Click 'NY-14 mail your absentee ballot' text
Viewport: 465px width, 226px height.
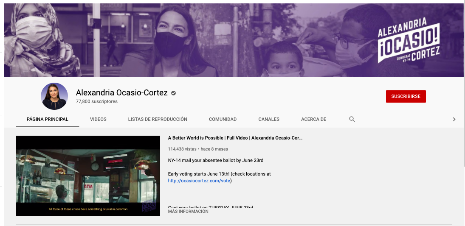216,161
